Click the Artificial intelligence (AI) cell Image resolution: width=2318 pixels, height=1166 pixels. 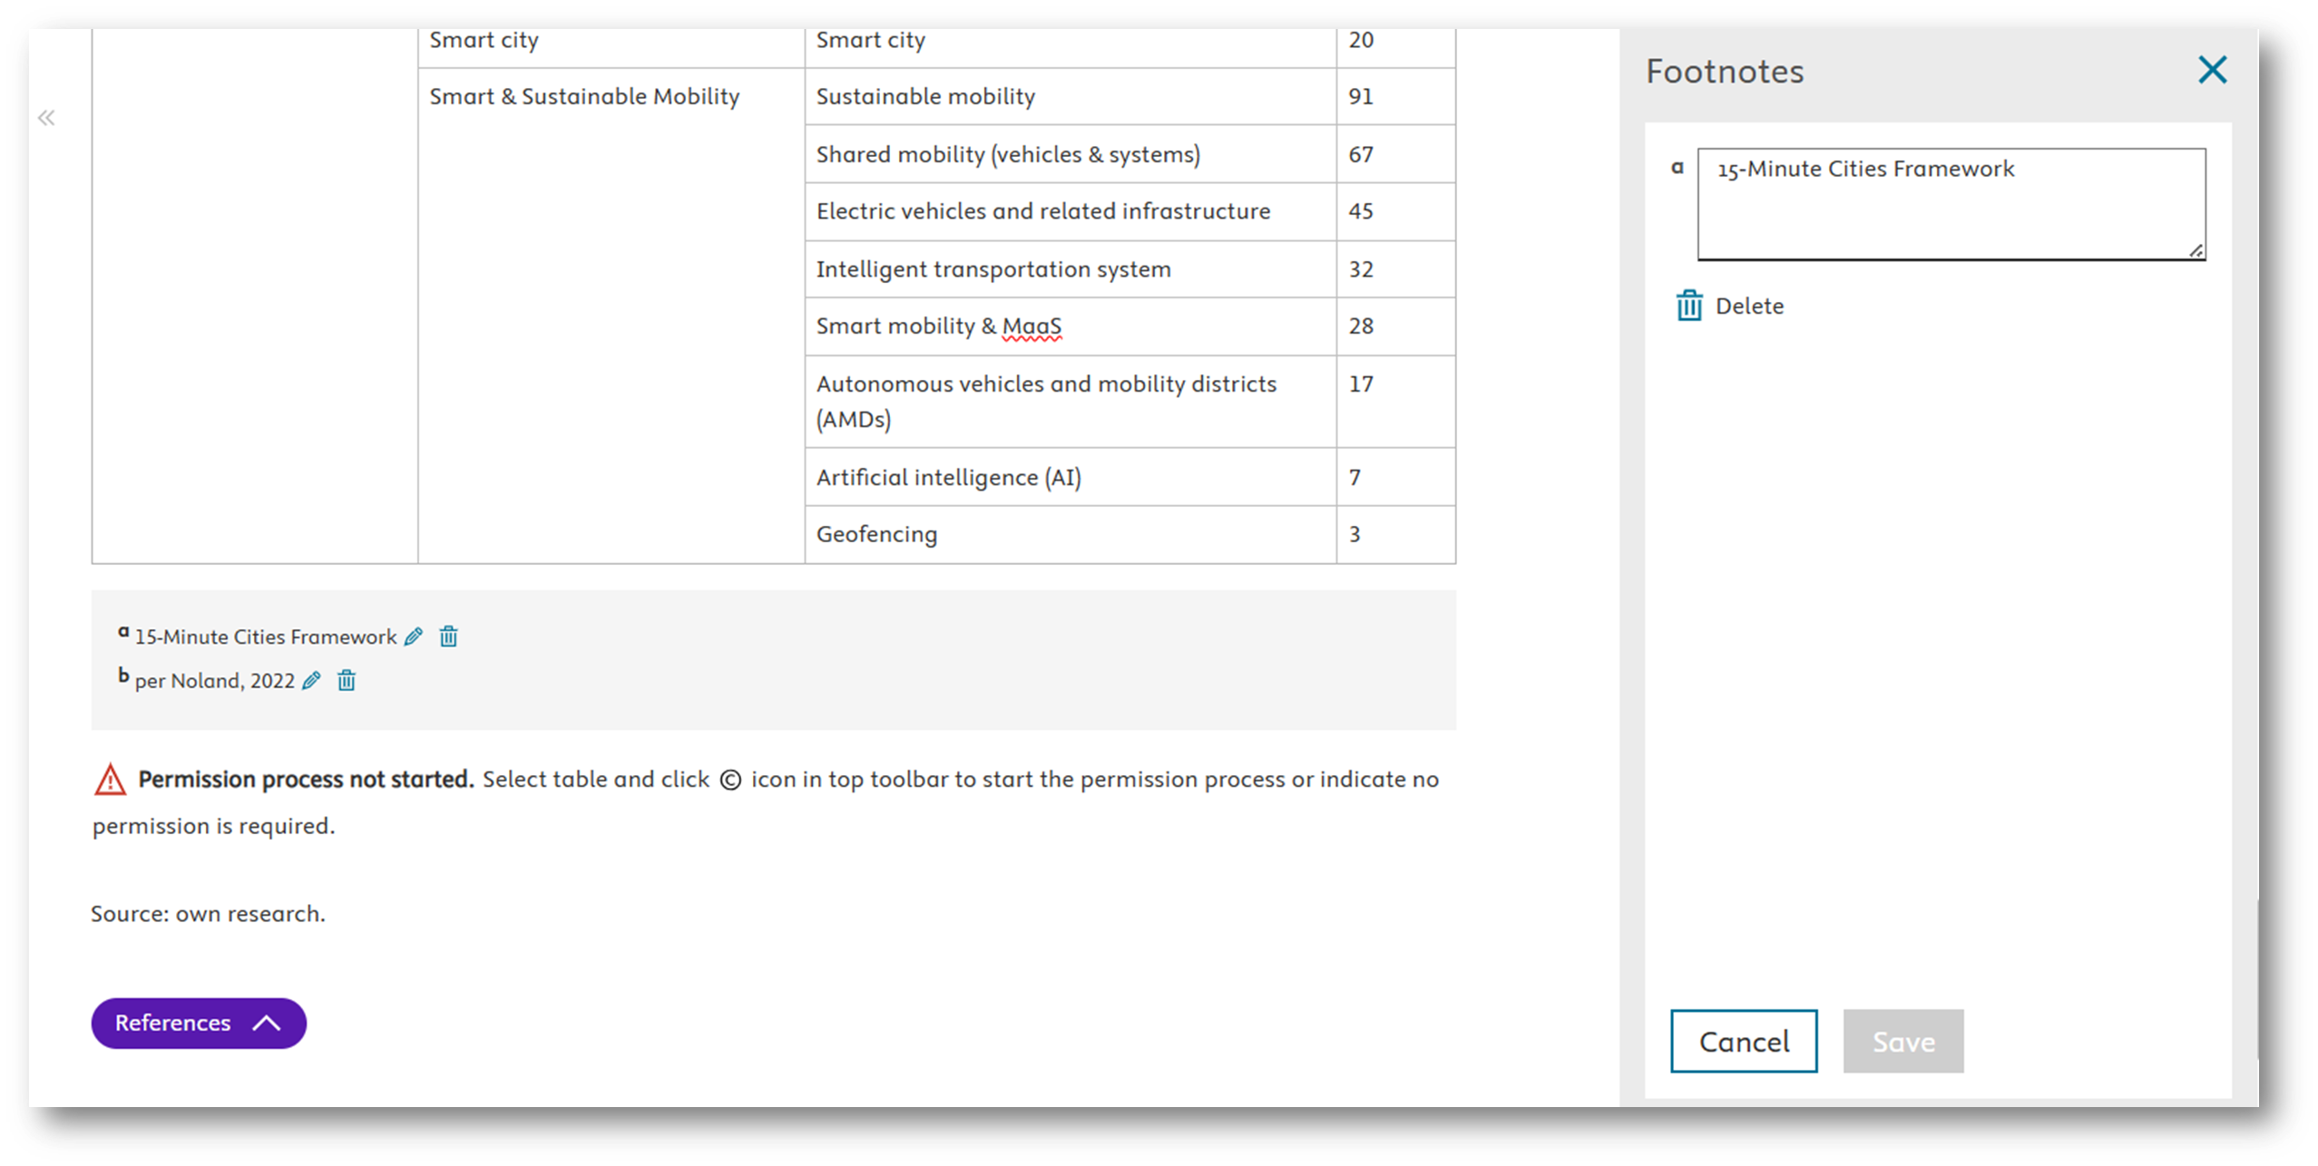(x=1070, y=477)
